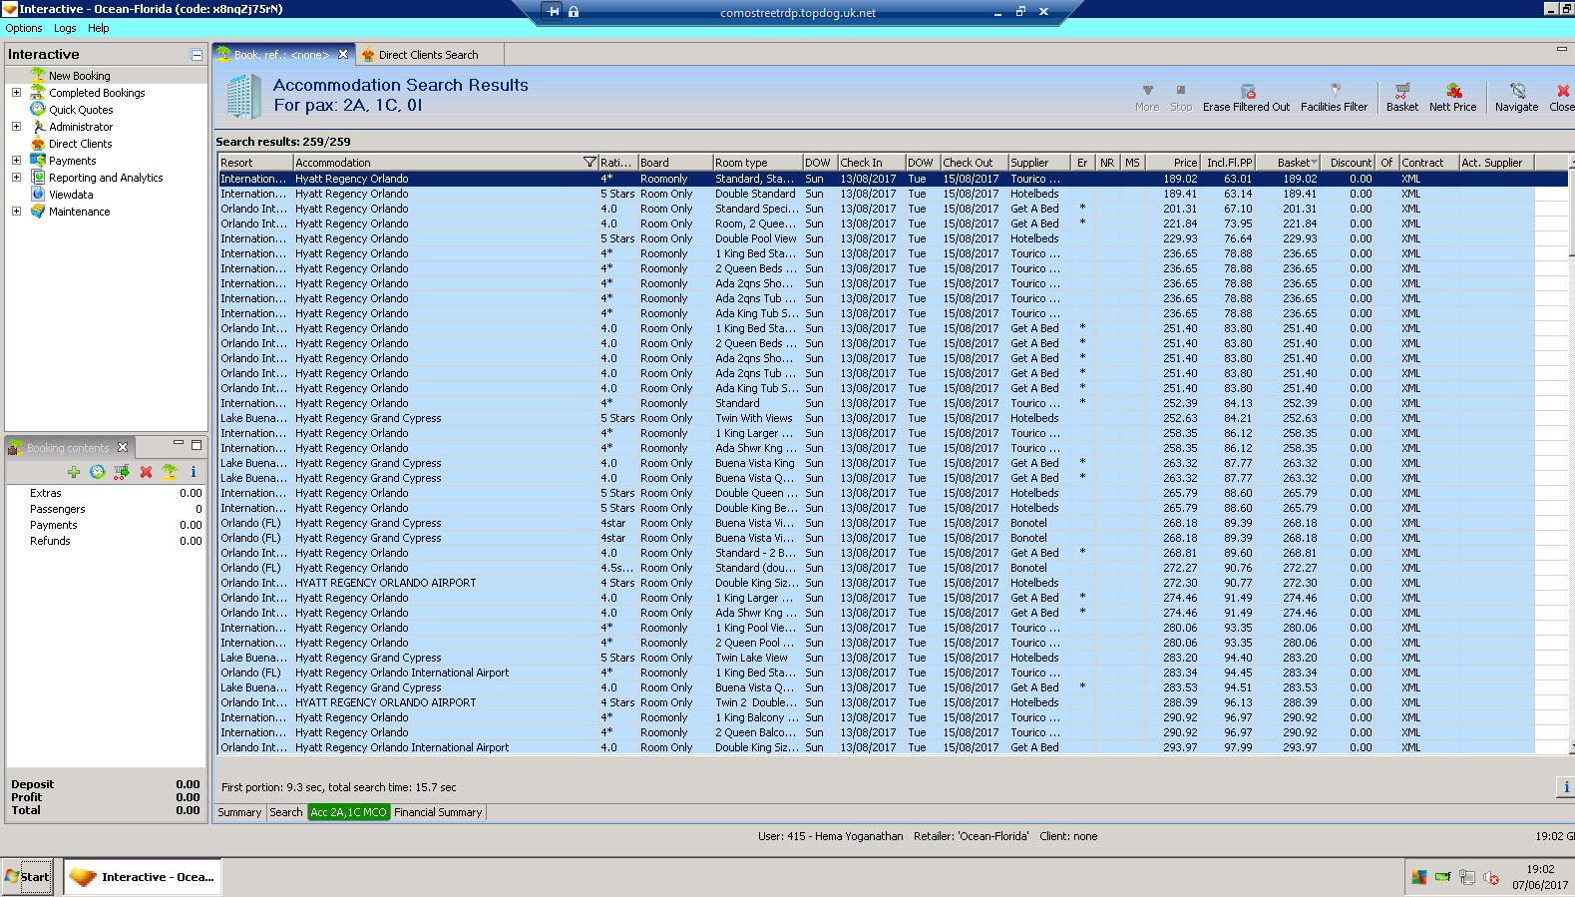Open the Windows Start menu
Screen dimensions: 1575x897
click(28, 877)
